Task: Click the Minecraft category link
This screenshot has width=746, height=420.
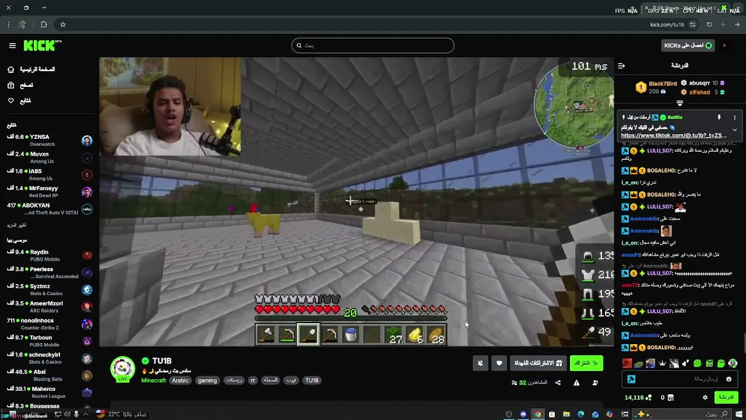Action: tap(153, 380)
